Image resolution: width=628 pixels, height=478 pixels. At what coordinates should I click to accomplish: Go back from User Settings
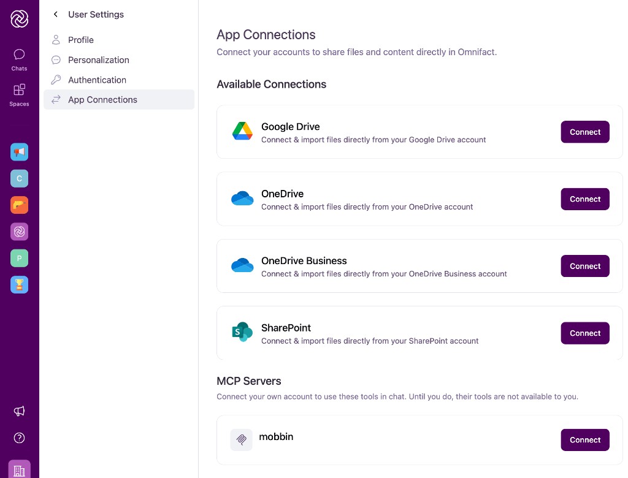click(x=56, y=15)
